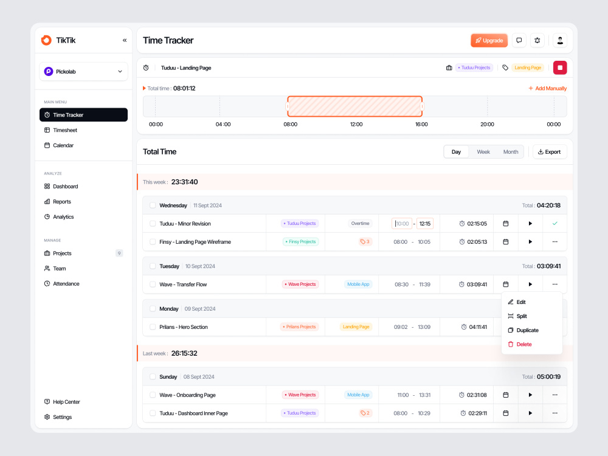Check the Wave - Onboarding Page entry
The width and height of the screenshot is (608, 456).
pyautogui.click(x=153, y=395)
